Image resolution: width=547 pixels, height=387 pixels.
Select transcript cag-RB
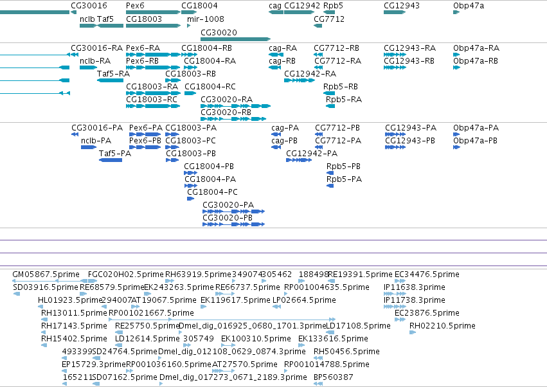click(x=274, y=67)
